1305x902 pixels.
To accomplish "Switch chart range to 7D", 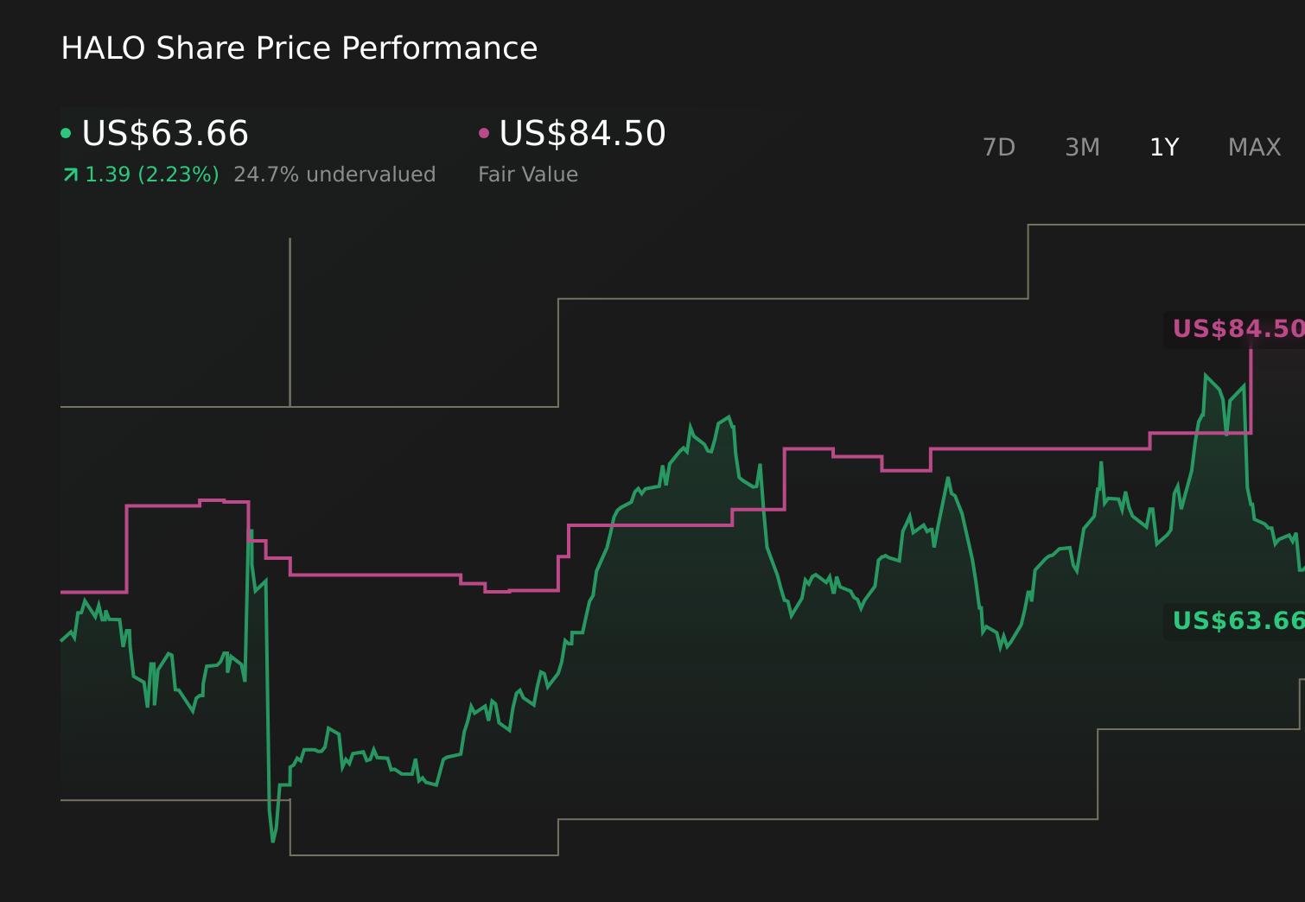I will click(x=999, y=148).
